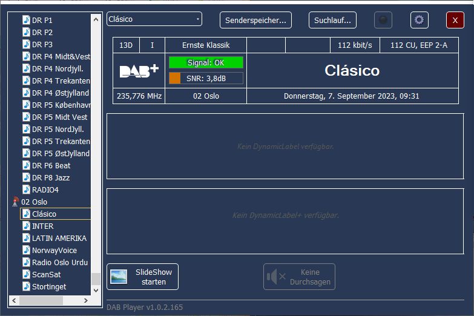Open Senderspeicher station memory
This screenshot has width=474, height=316.
255,20
